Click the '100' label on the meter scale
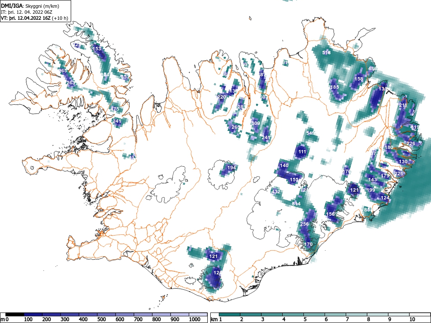Image resolution: width=431 pixels, height=323 pixels. (x=28, y=320)
